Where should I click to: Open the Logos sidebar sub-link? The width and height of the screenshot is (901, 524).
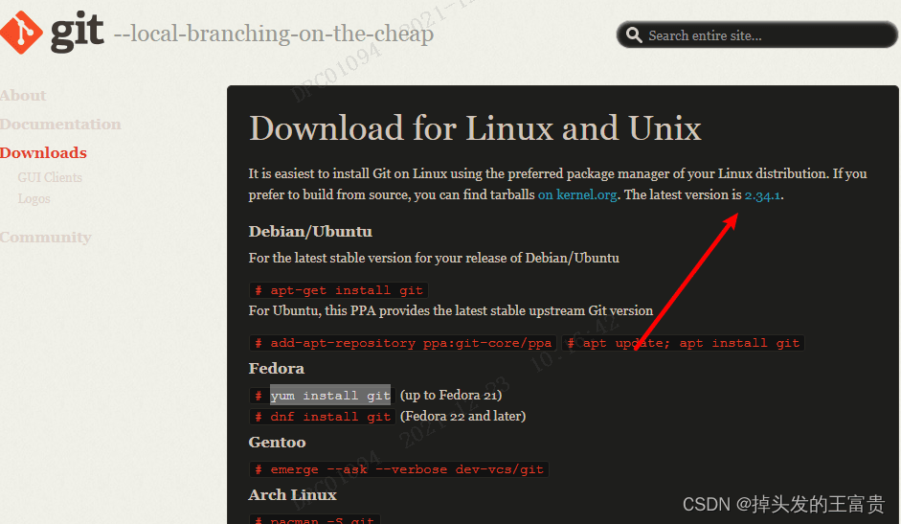tap(34, 199)
